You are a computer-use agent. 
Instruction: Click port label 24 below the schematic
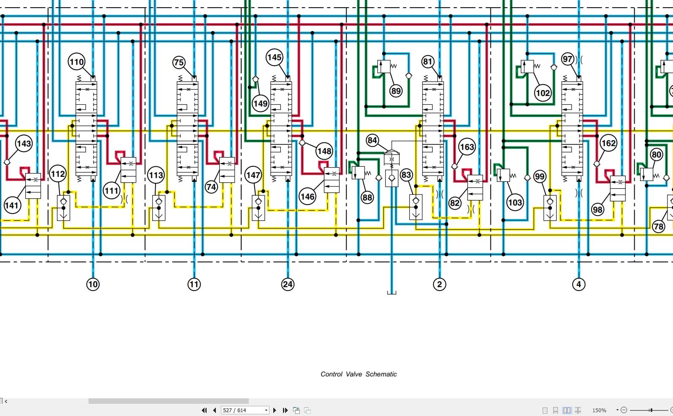[x=288, y=284]
